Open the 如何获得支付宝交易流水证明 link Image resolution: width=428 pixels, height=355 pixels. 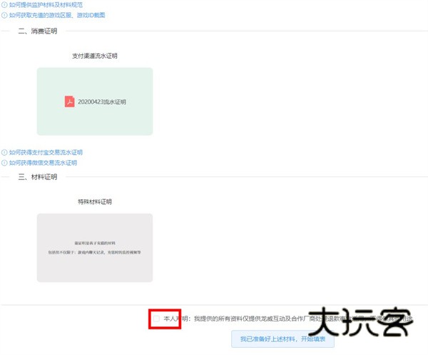(46, 152)
